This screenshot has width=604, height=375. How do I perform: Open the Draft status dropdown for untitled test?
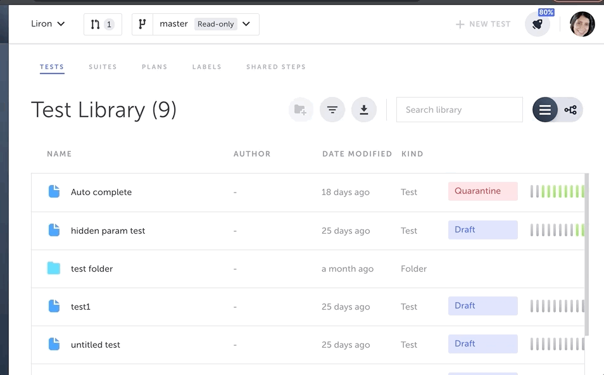[x=482, y=344]
